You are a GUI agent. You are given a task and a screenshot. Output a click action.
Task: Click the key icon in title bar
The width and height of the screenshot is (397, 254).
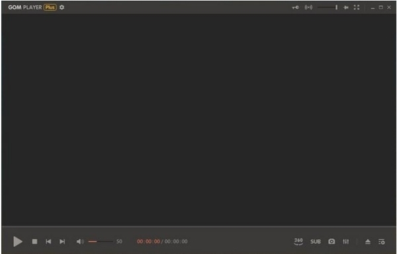point(295,7)
